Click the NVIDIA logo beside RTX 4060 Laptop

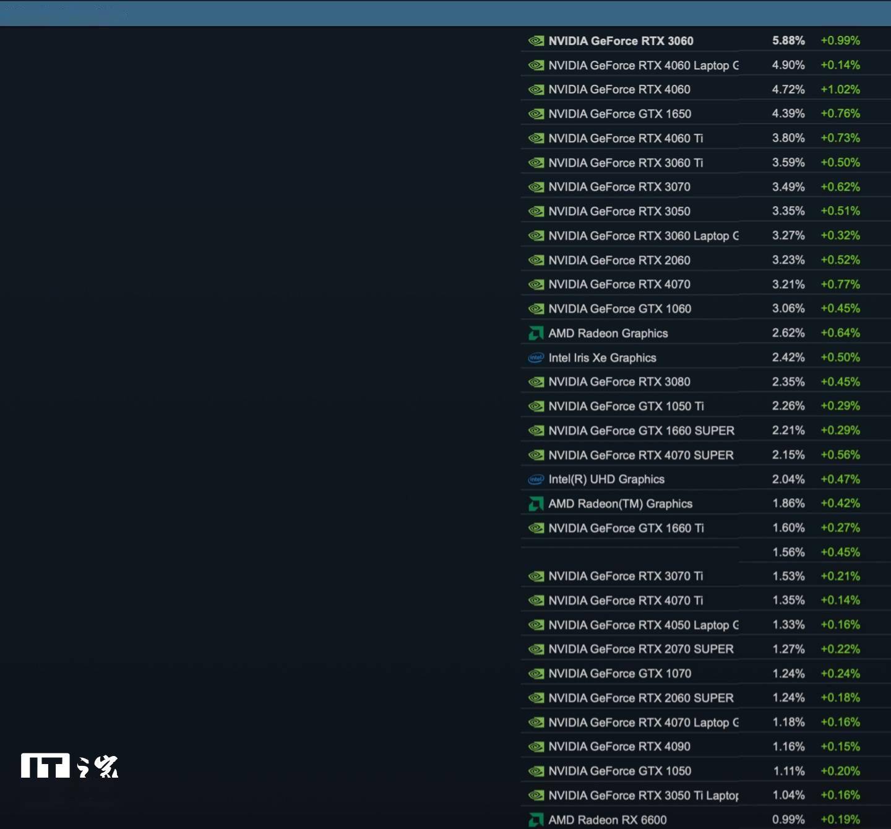536,65
